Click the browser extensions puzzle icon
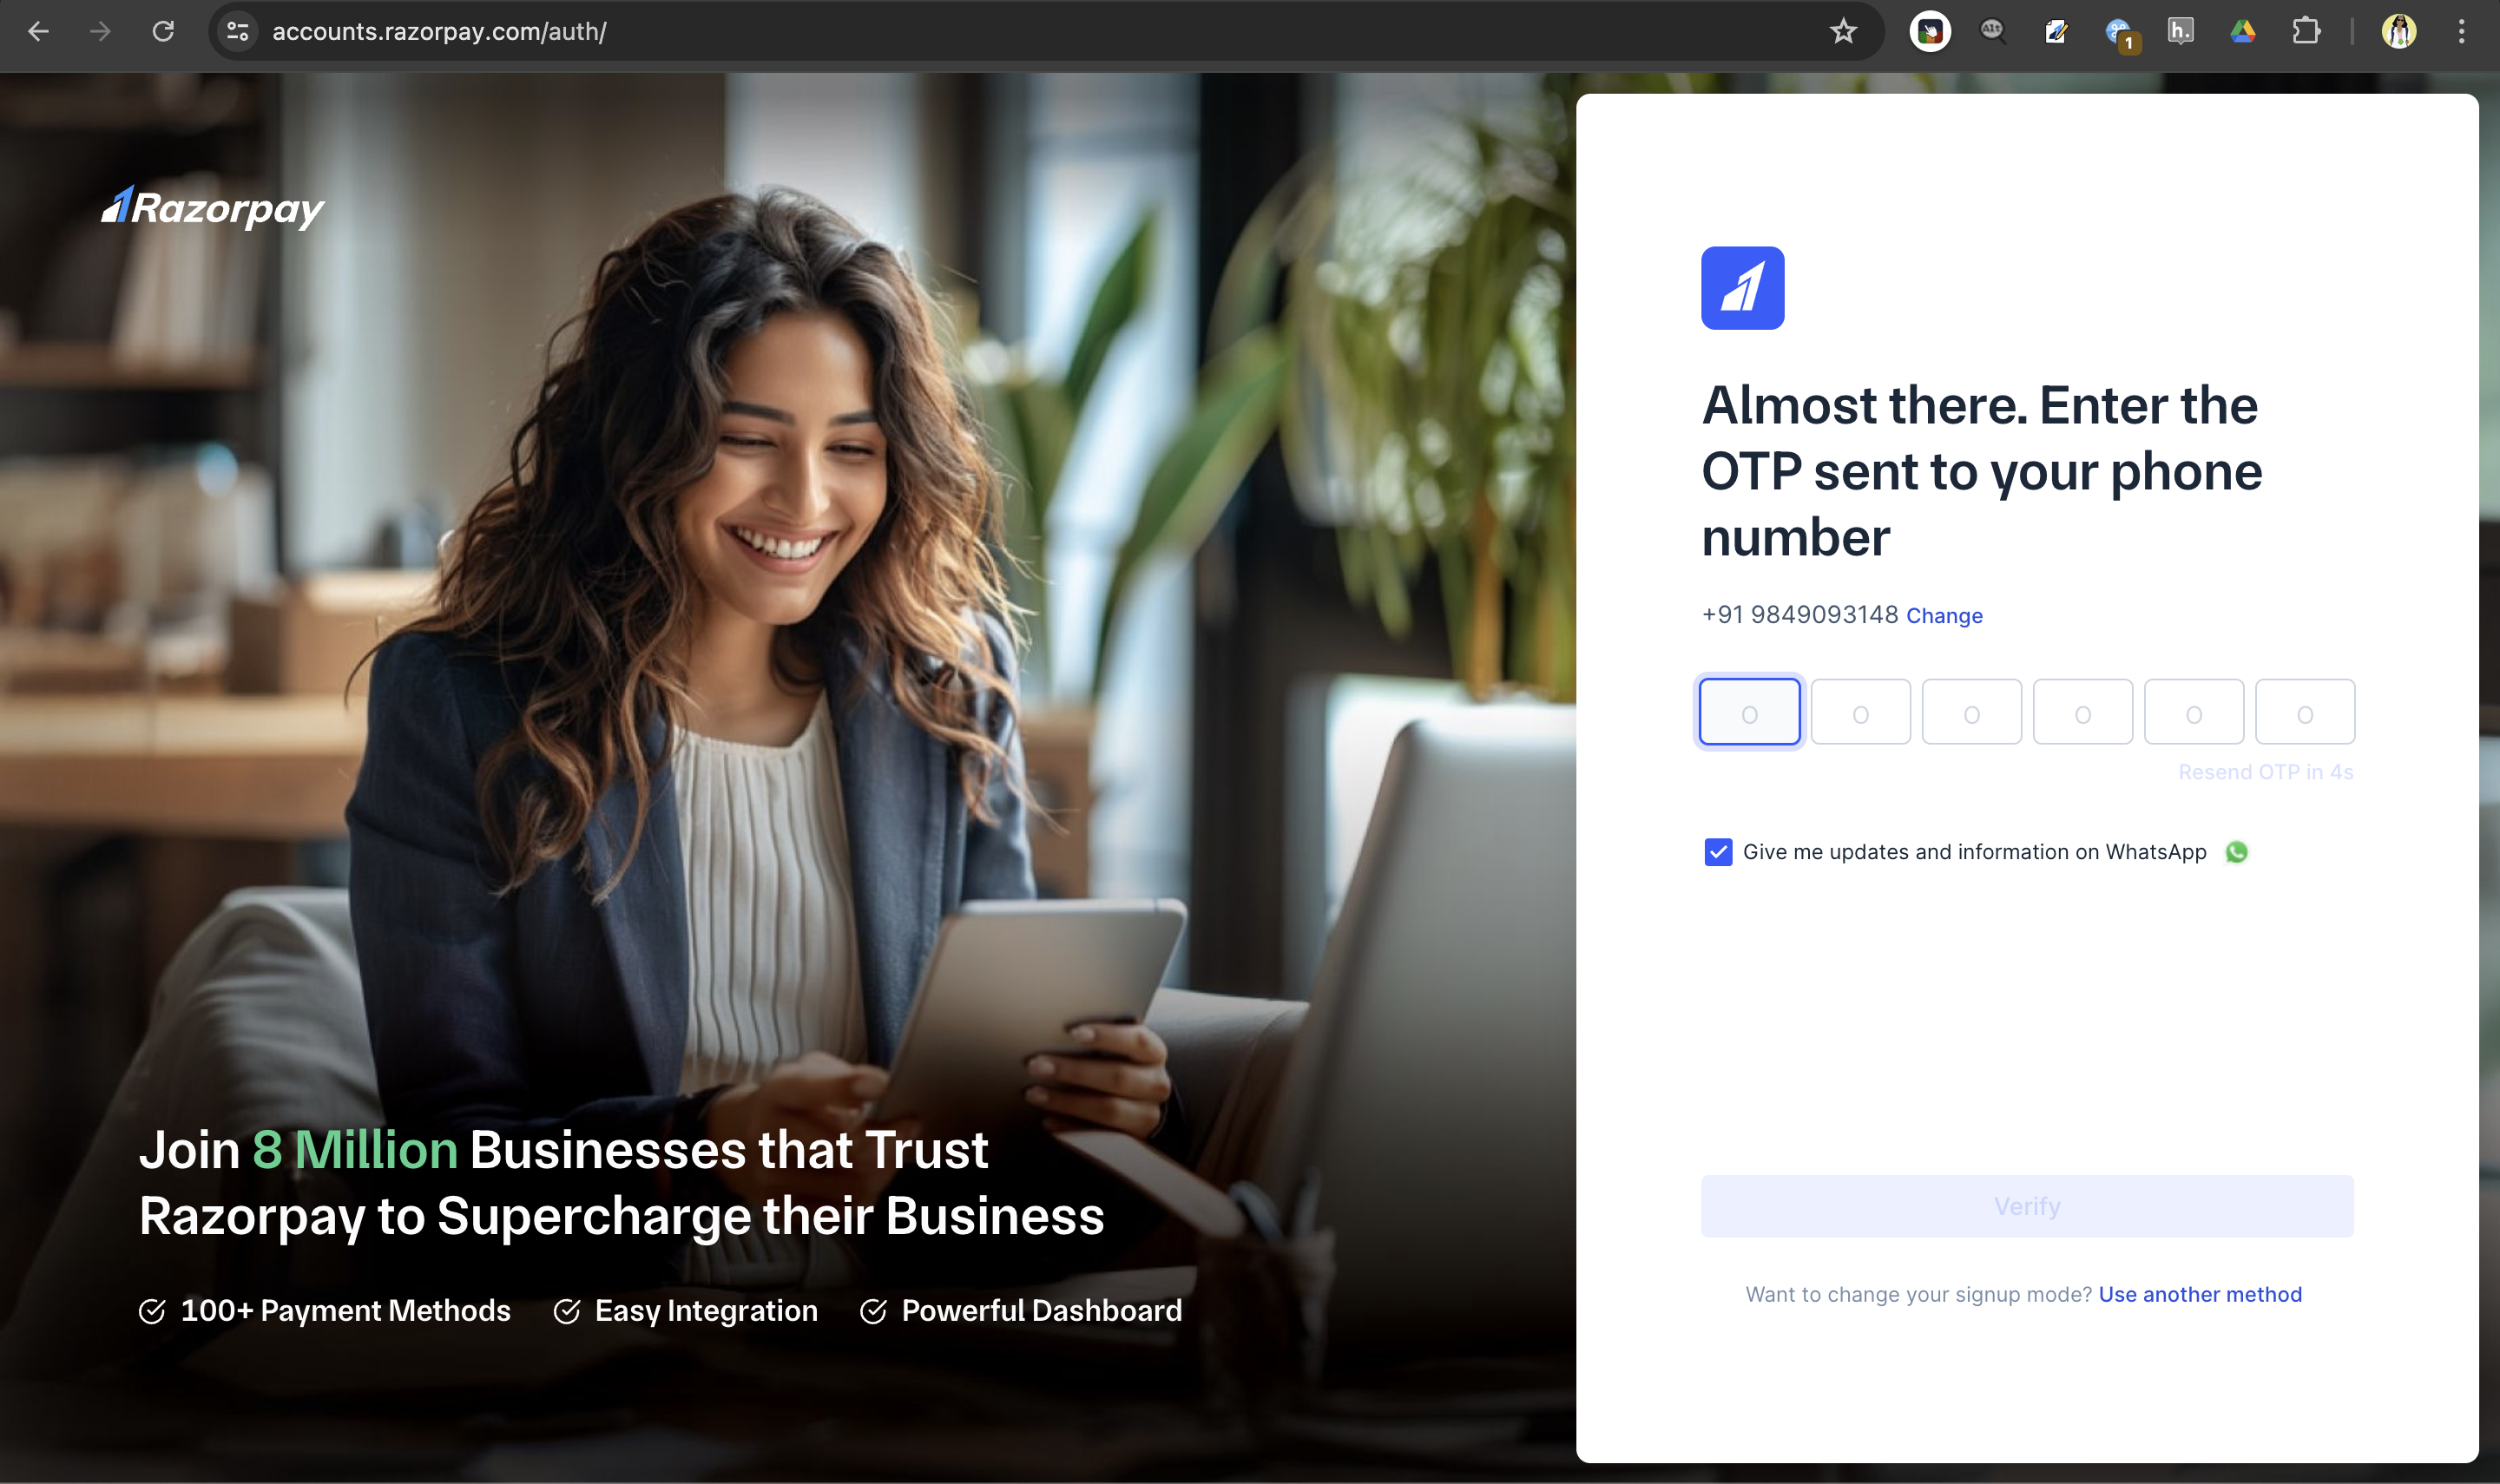The image size is (2500, 1484). [2311, 32]
